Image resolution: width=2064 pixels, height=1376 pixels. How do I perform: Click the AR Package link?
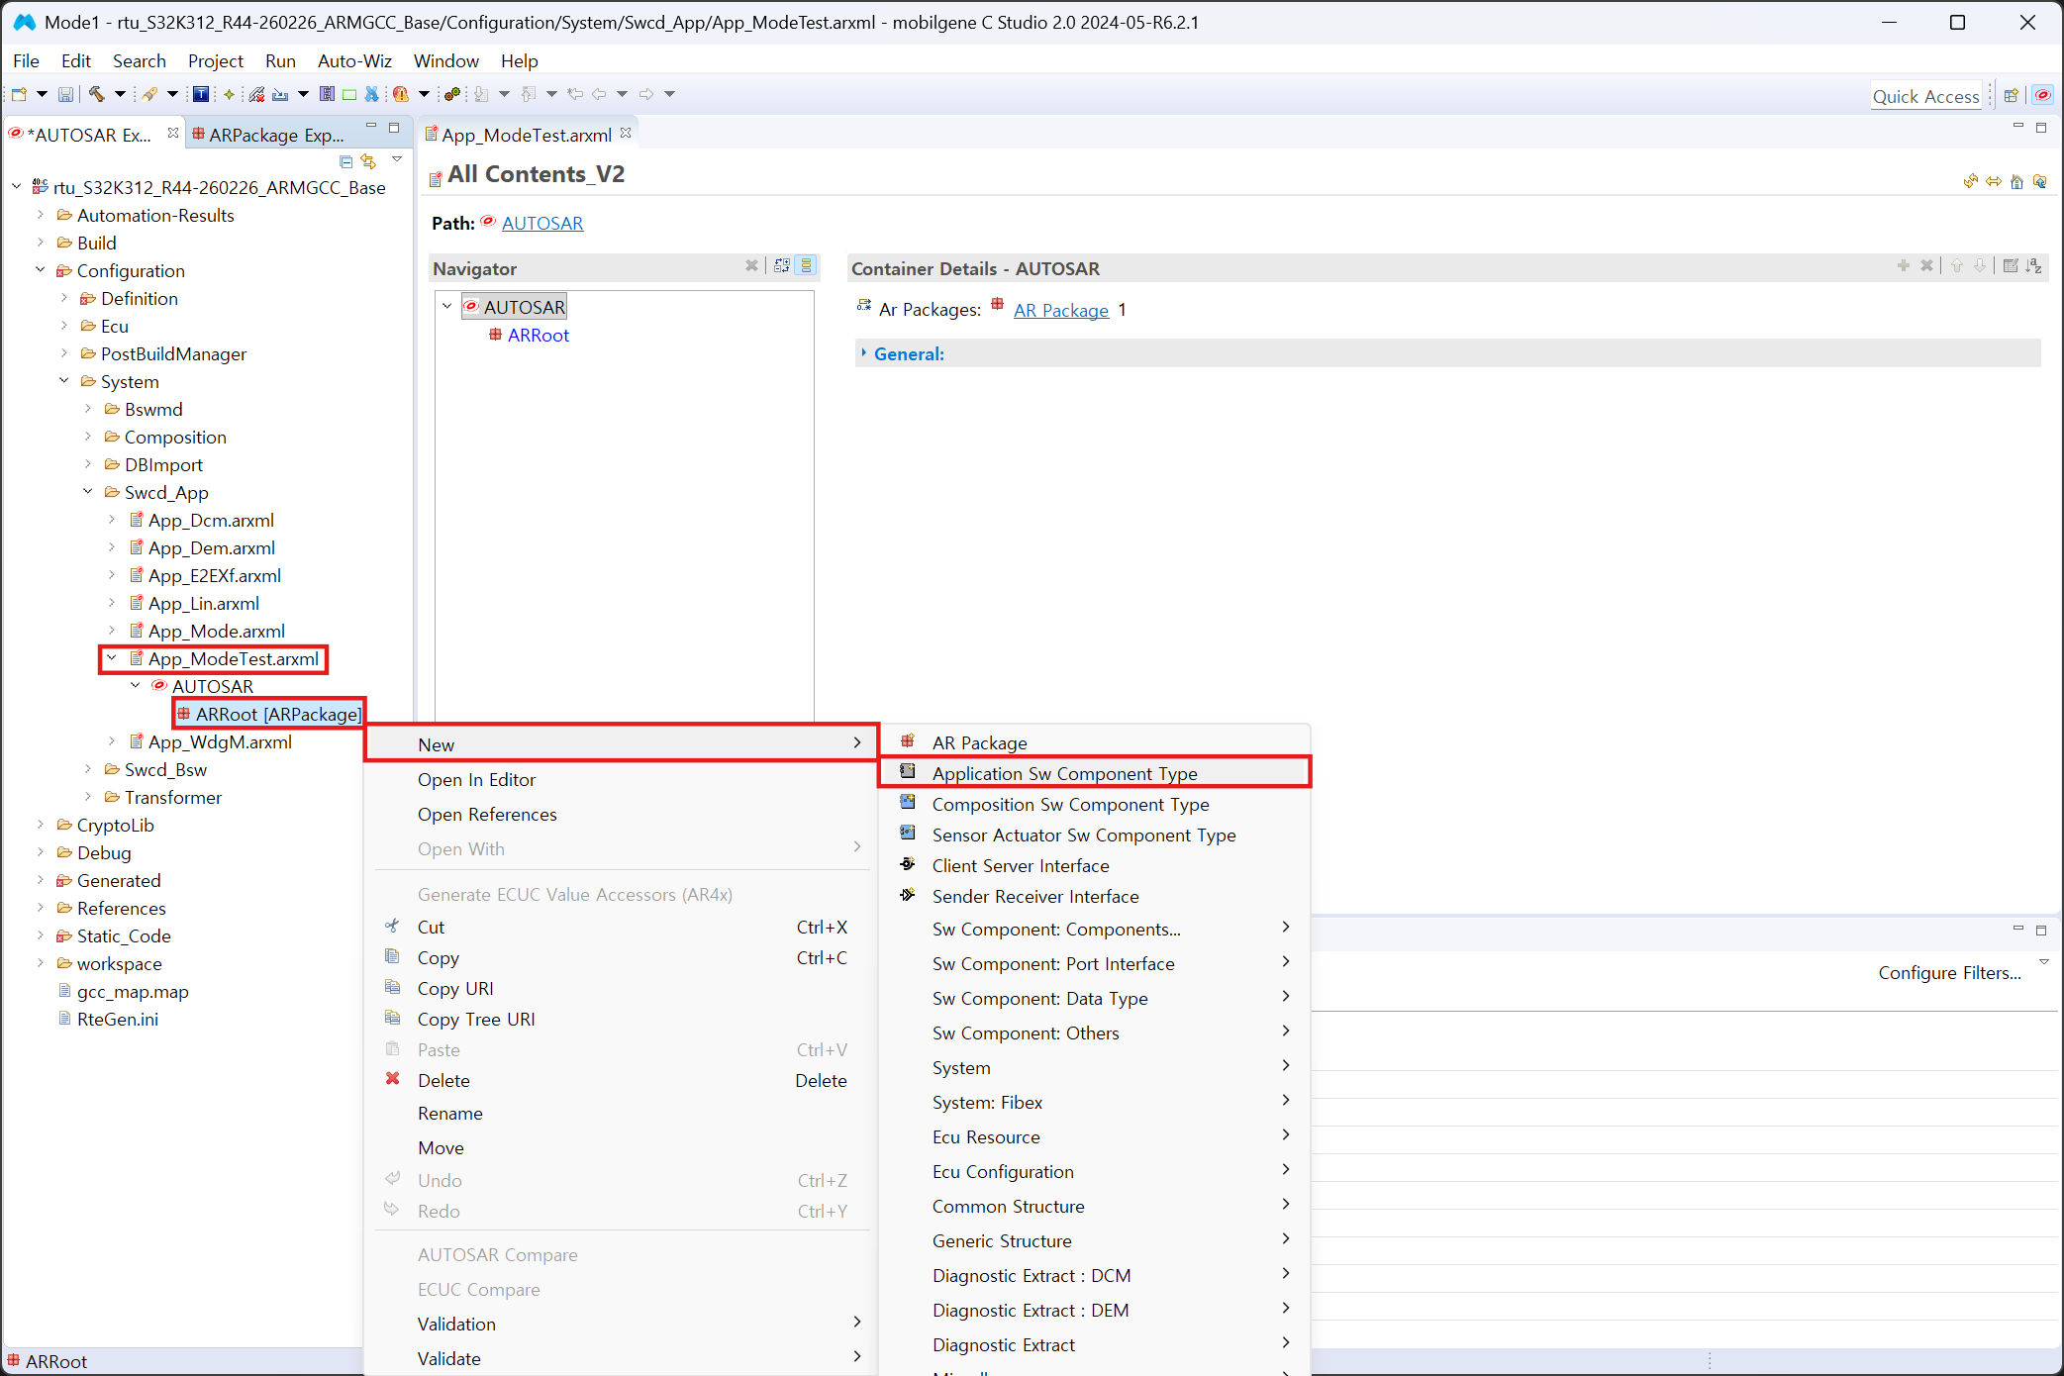click(1061, 311)
